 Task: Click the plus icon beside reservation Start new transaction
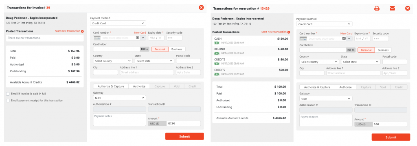point(289,32)
